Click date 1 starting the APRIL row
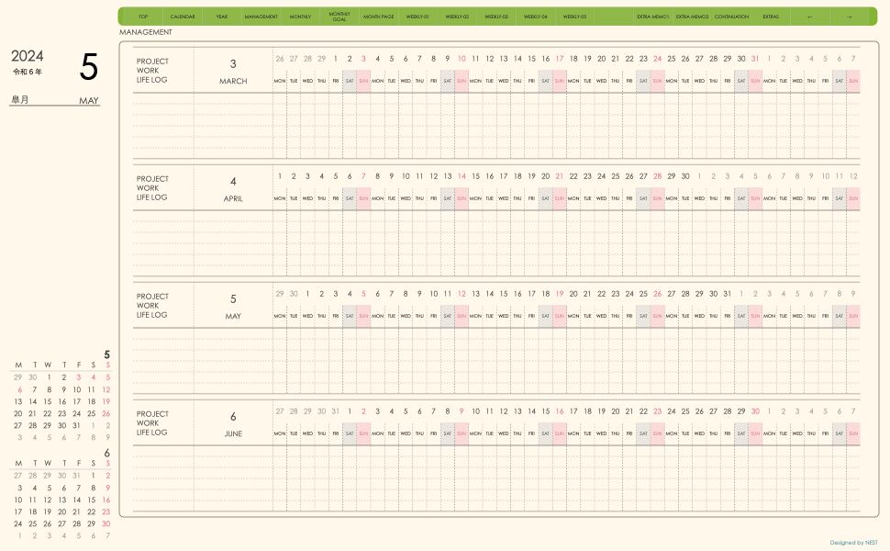Viewport: 890px width, 551px height. (280, 176)
